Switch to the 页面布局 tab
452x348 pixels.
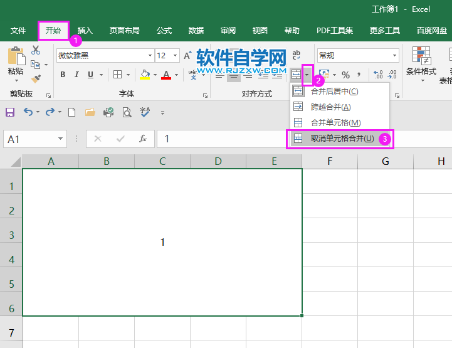(125, 30)
